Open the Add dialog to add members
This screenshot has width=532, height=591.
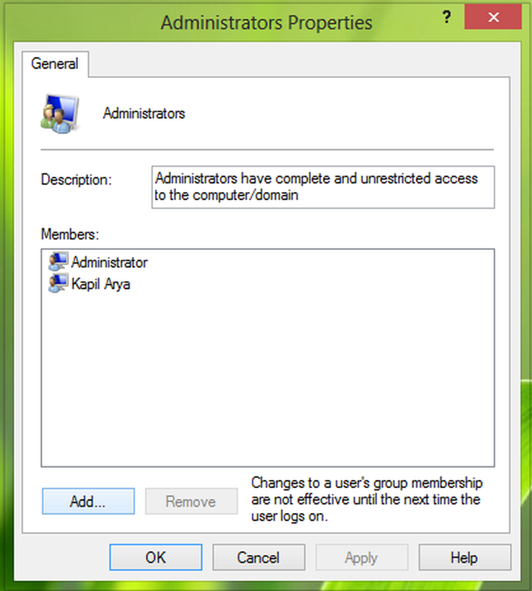pyautogui.click(x=87, y=501)
